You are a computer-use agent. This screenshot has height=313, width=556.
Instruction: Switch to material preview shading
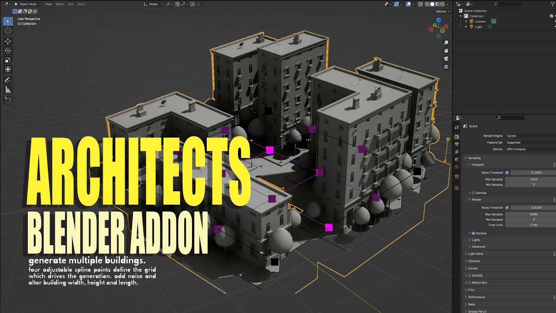(437, 4)
